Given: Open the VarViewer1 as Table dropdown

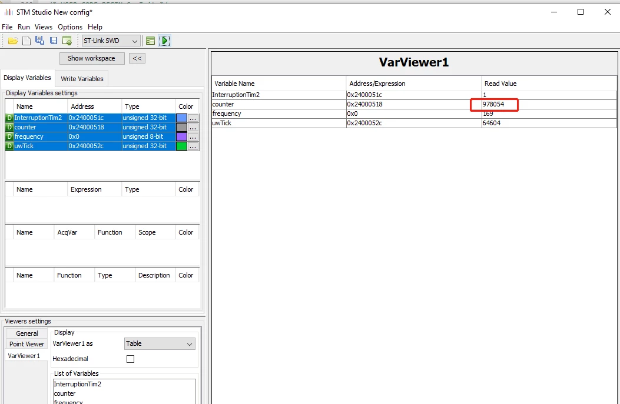Looking at the screenshot, I should (x=160, y=343).
